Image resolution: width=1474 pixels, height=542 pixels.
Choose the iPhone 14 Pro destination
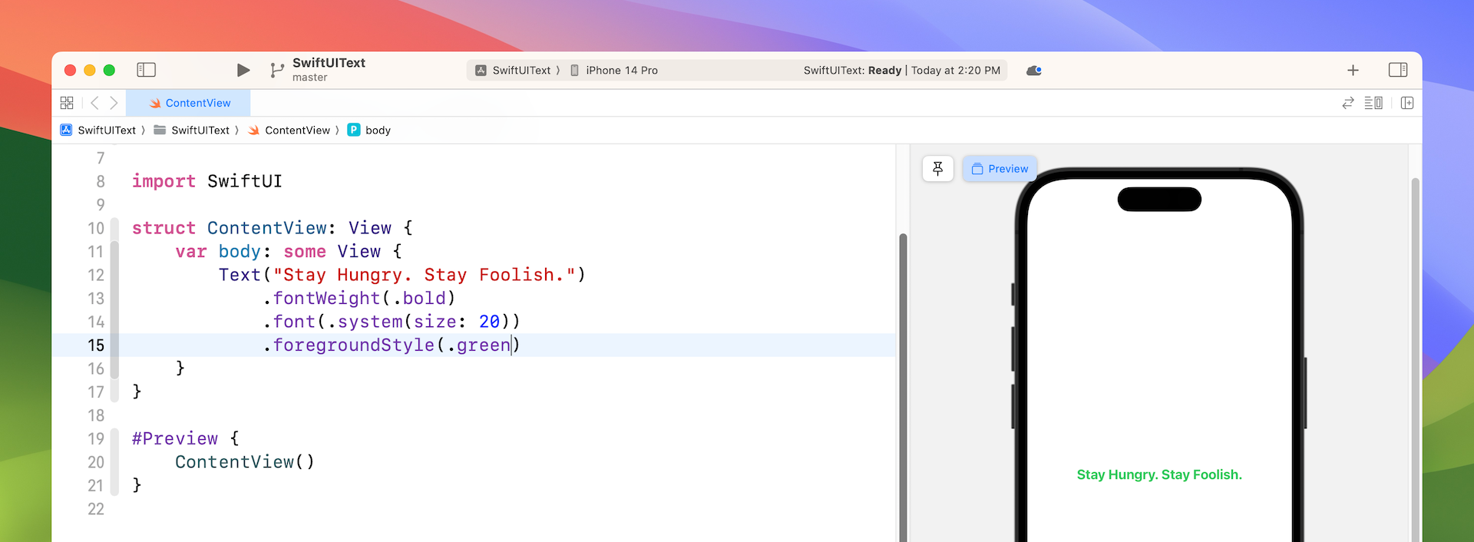tap(614, 70)
